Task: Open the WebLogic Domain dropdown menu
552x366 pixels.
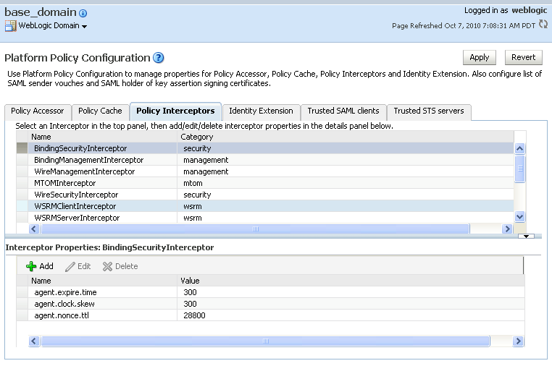Action: 84,26
